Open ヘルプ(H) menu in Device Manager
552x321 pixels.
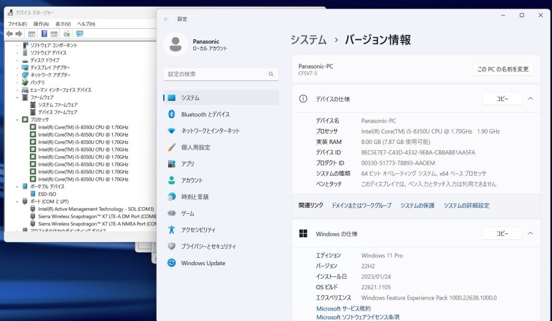coord(86,24)
